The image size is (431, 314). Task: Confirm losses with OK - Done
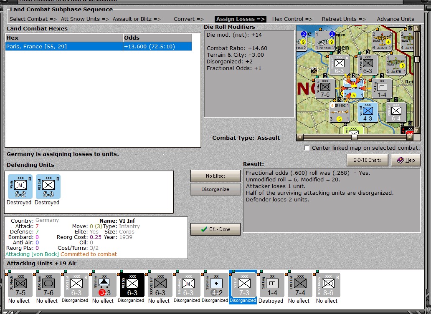coord(215,229)
